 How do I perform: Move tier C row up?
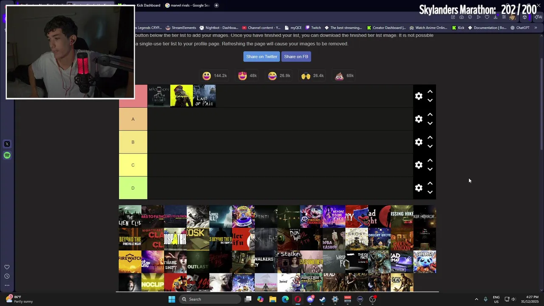(x=430, y=160)
